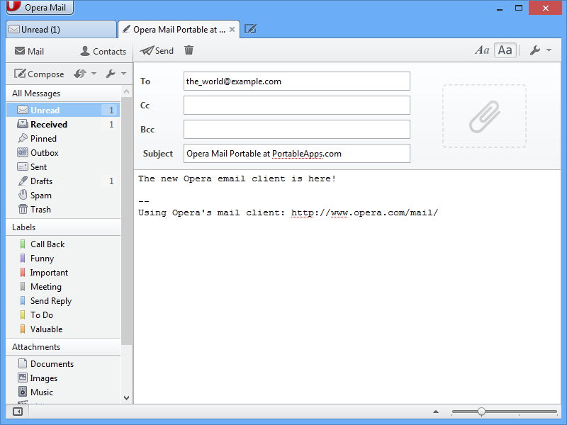
Task: Open the Music attachments view
Action: (x=63, y=392)
